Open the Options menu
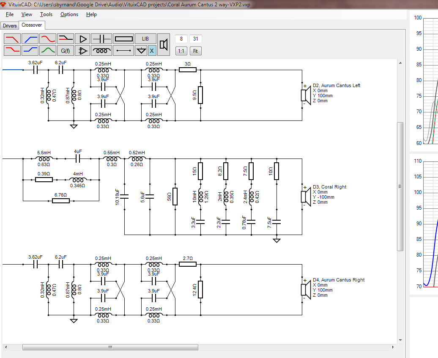Viewport: 438px width, 358px height. coord(69,14)
